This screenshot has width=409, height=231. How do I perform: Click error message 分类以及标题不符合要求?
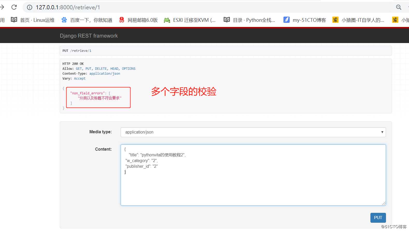[100, 98]
